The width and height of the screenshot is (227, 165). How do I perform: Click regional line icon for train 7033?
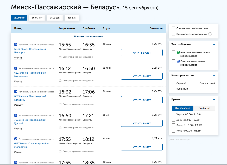click(x=16, y=115)
